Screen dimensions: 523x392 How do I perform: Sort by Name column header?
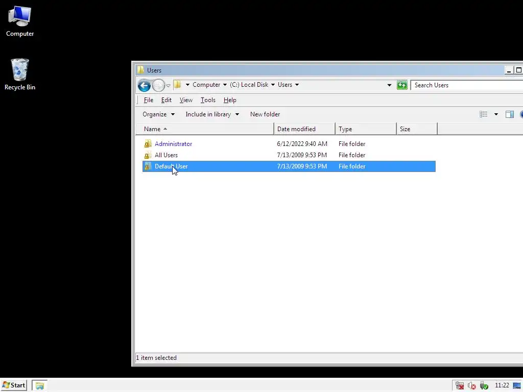205,129
